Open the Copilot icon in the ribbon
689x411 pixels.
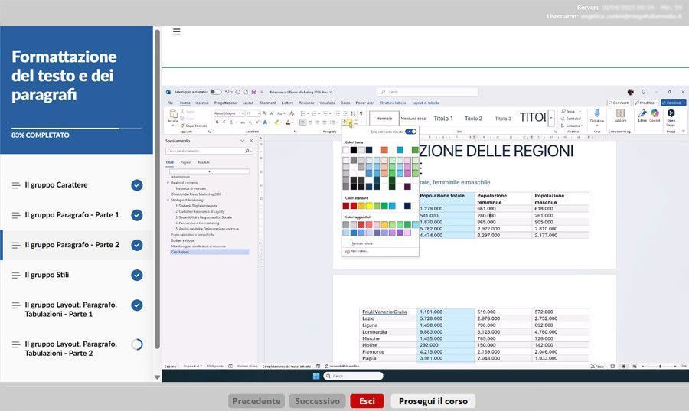point(655,115)
